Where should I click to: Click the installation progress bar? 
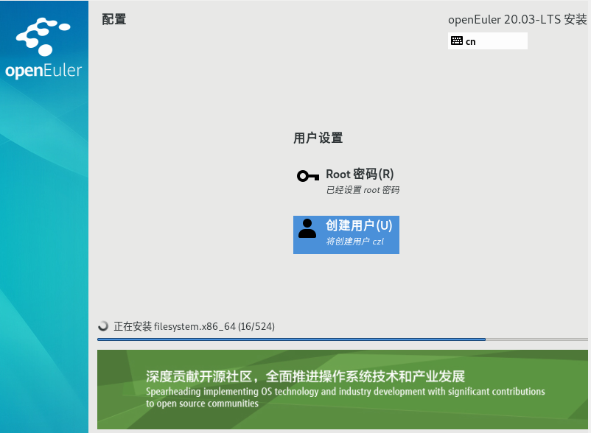[342, 339]
